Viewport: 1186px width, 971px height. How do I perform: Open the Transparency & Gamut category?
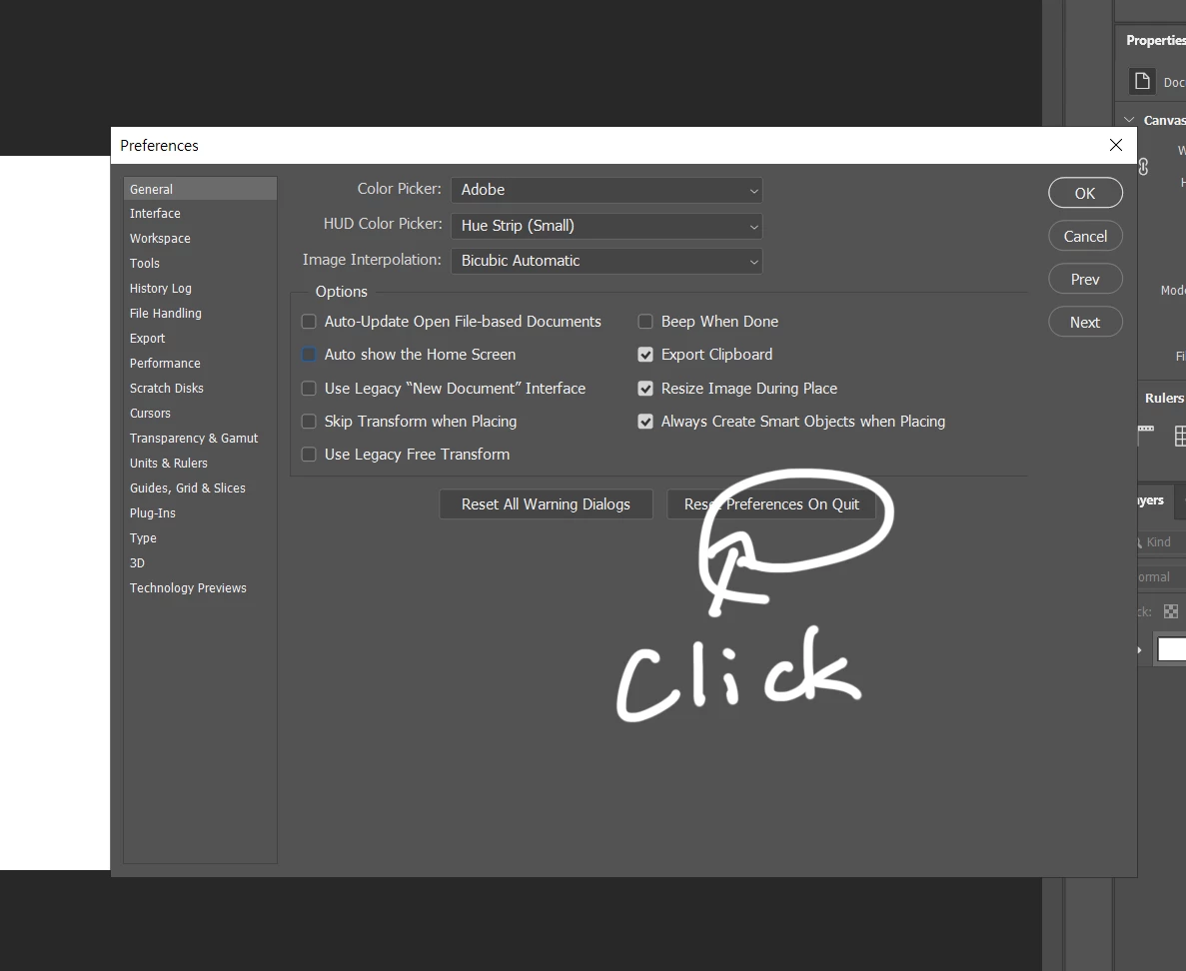(201, 438)
